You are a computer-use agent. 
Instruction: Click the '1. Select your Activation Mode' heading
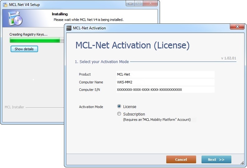tap(102, 62)
